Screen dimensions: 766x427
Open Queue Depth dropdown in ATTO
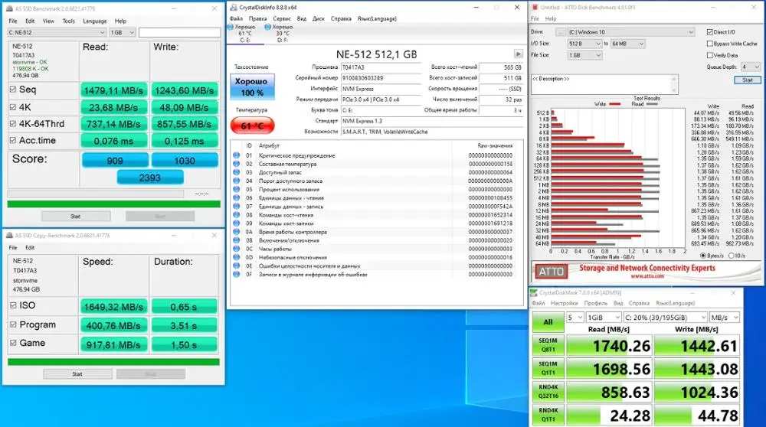pos(751,67)
